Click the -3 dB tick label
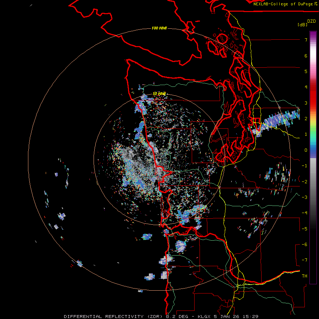This screenshot has width=319, height=319. [304, 197]
